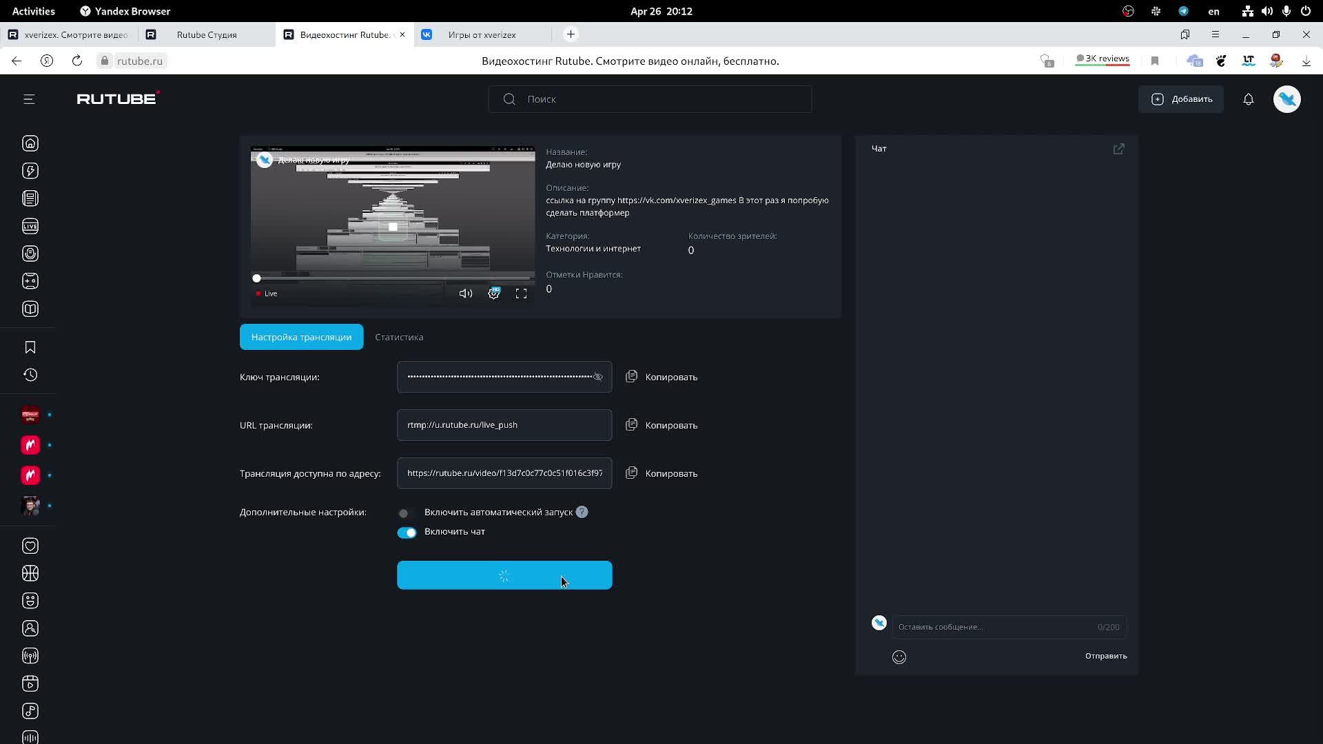Click the Поиск search field
The width and height of the screenshot is (1323, 744).
point(649,99)
